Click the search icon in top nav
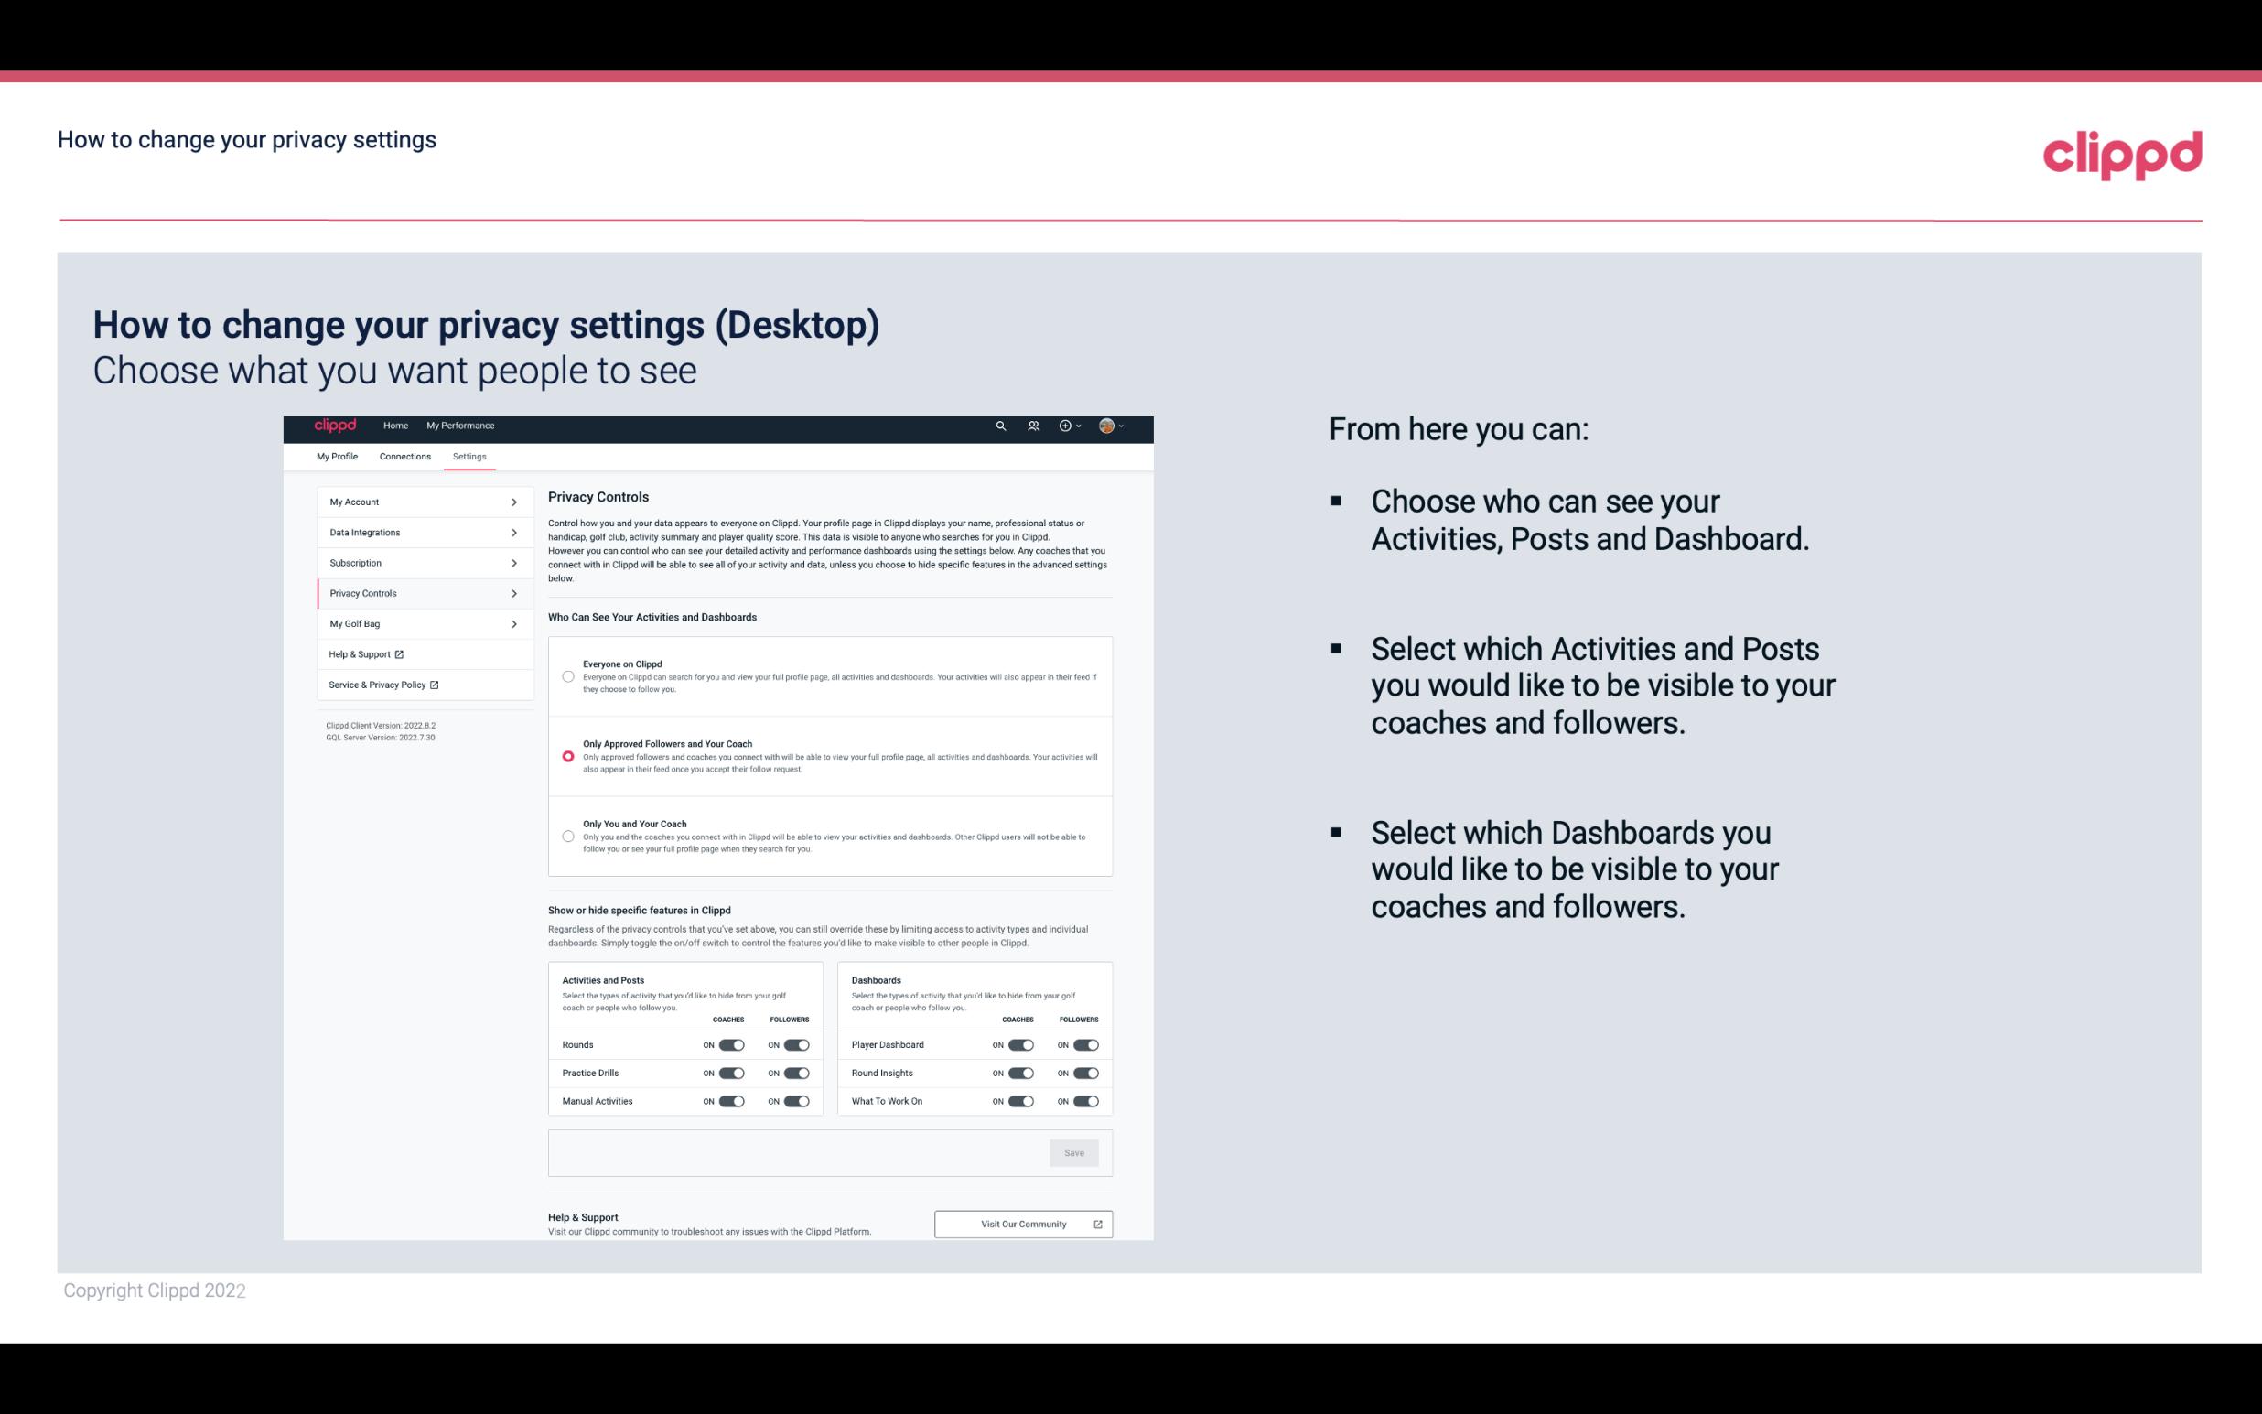Viewport: 2262px width, 1414px height. point(1000,426)
